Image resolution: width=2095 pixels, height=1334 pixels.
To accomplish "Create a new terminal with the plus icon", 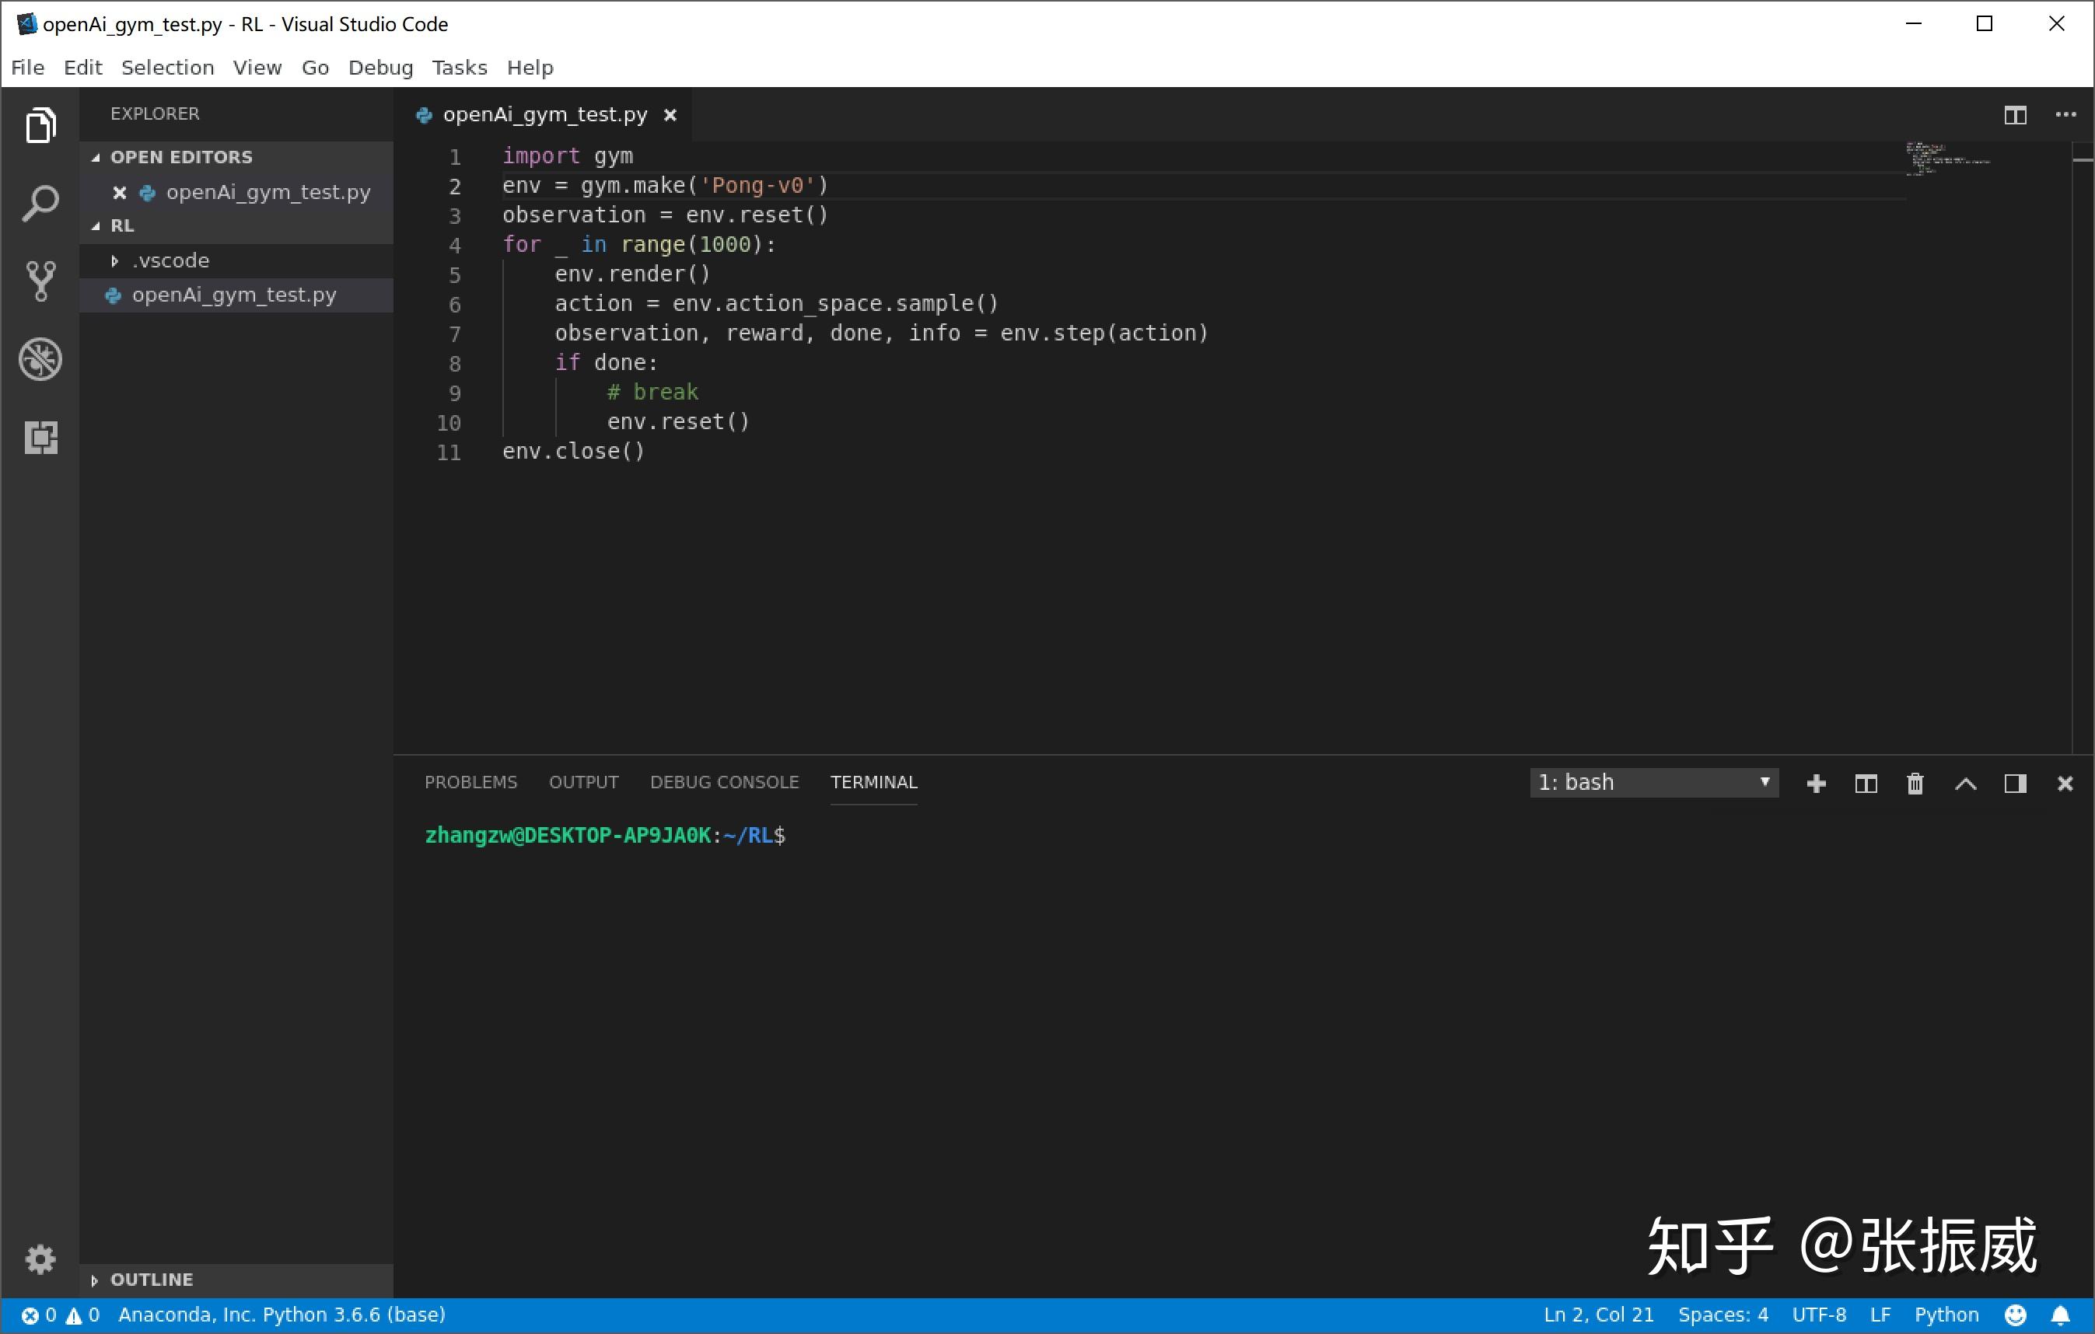I will coord(1816,784).
